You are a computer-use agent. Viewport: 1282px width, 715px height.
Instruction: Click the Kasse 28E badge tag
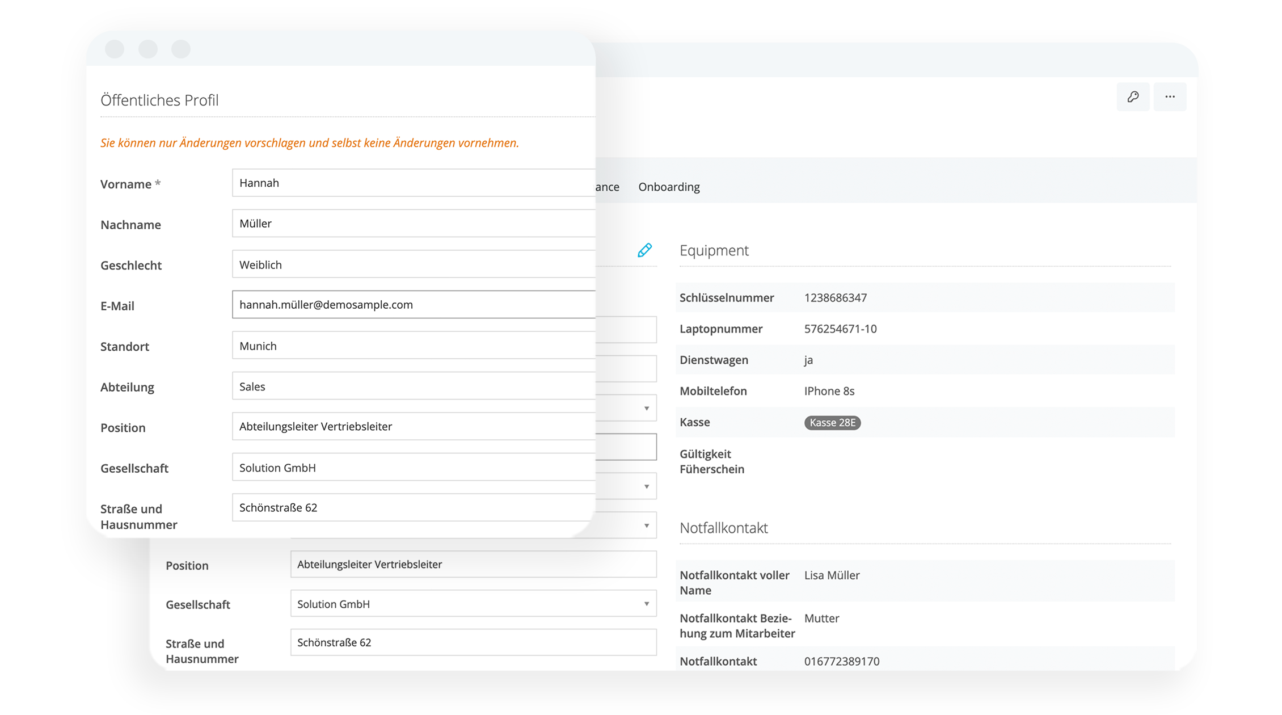coord(832,423)
